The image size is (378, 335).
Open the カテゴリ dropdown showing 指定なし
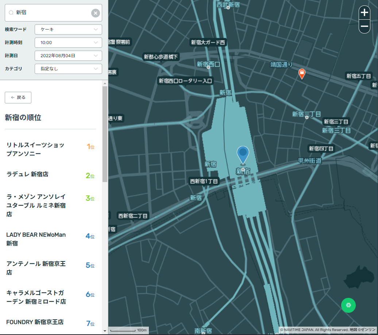point(68,69)
